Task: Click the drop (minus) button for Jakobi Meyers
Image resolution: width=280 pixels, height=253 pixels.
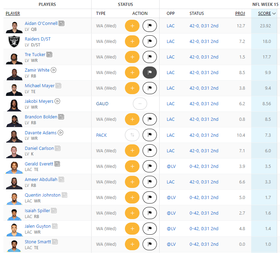Action: coord(140,104)
